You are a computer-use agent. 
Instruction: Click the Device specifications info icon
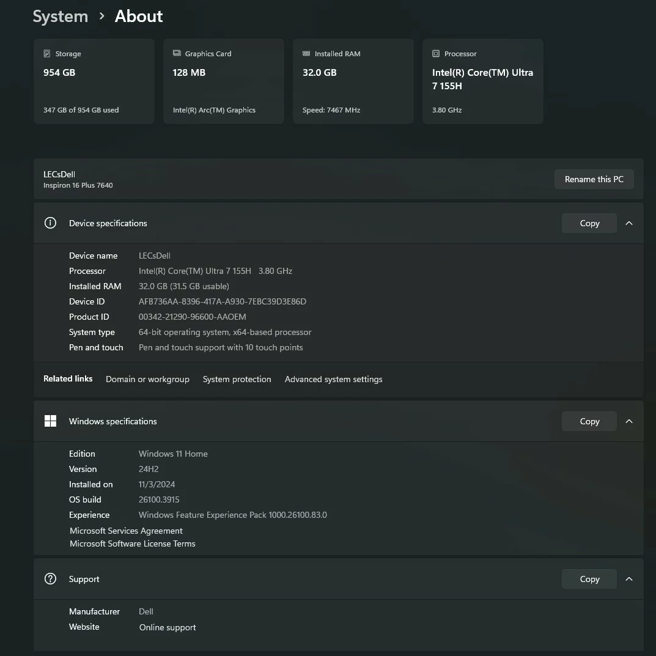point(50,223)
